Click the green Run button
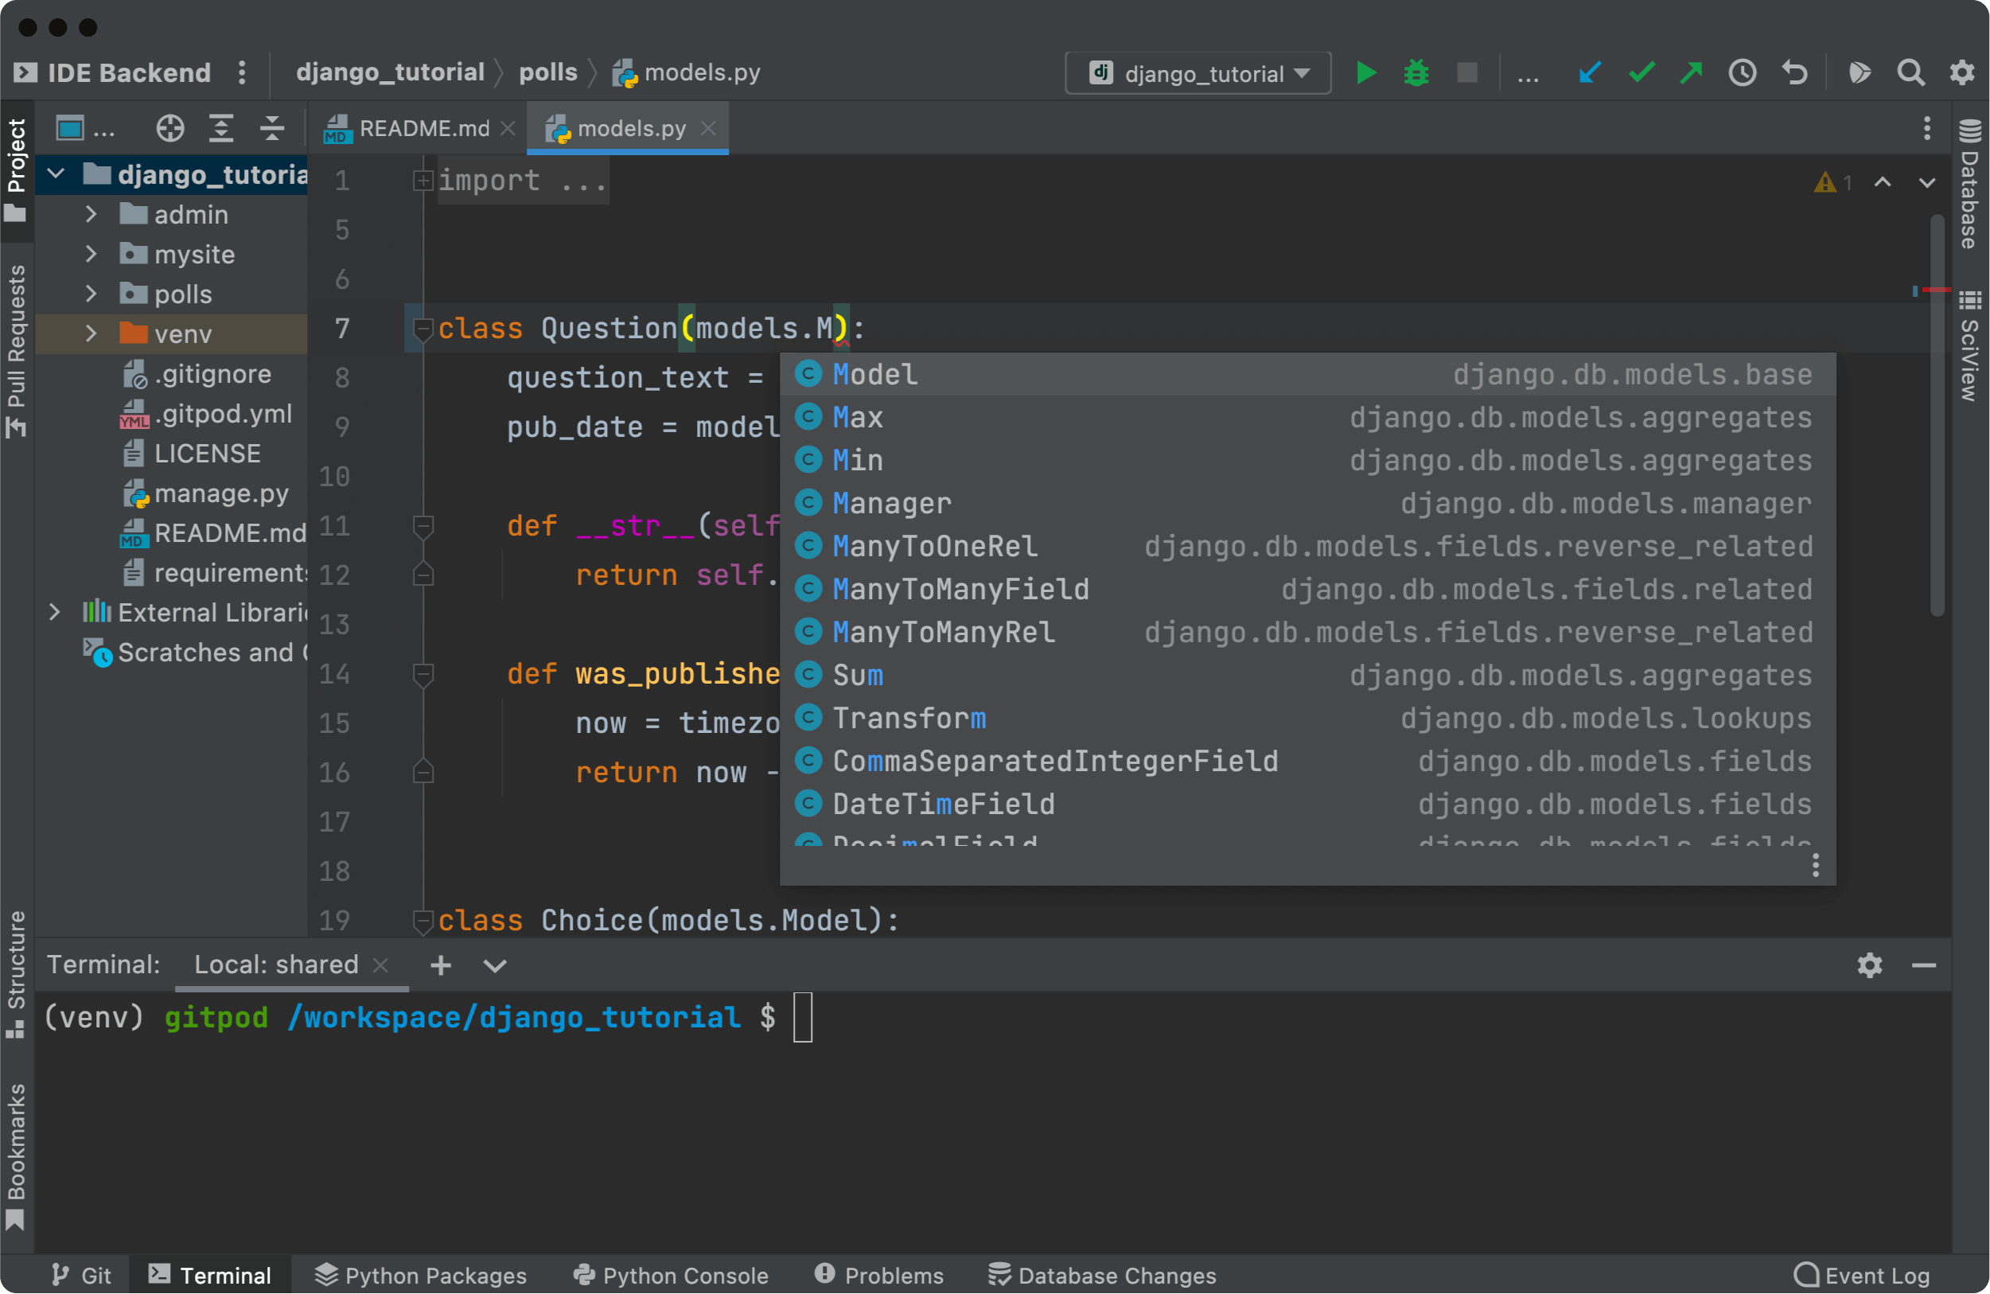Viewport: 1990px width, 1294px height. click(1365, 73)
